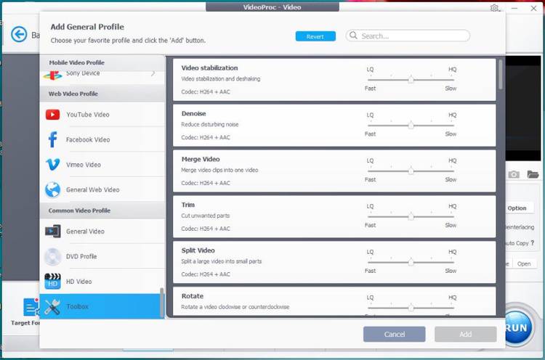The width and height of the screenshot is (545, 360).
Task: Click 'Merge video clips into one video'
Action: [219, 170]
